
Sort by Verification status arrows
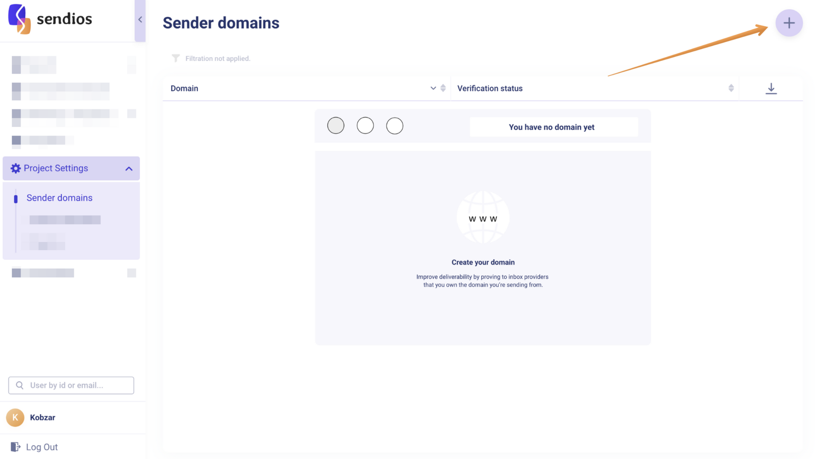point(731,88)
